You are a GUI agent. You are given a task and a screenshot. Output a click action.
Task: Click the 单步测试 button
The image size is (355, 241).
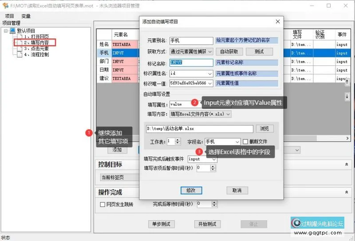(x=162, y=224)
